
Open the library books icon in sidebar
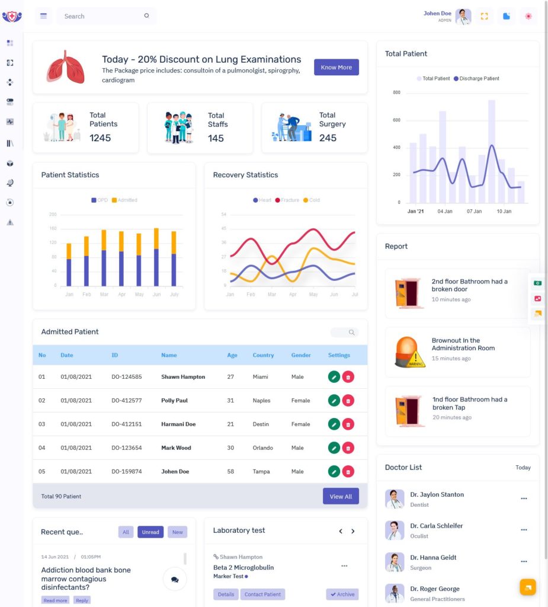click(10, 143)
